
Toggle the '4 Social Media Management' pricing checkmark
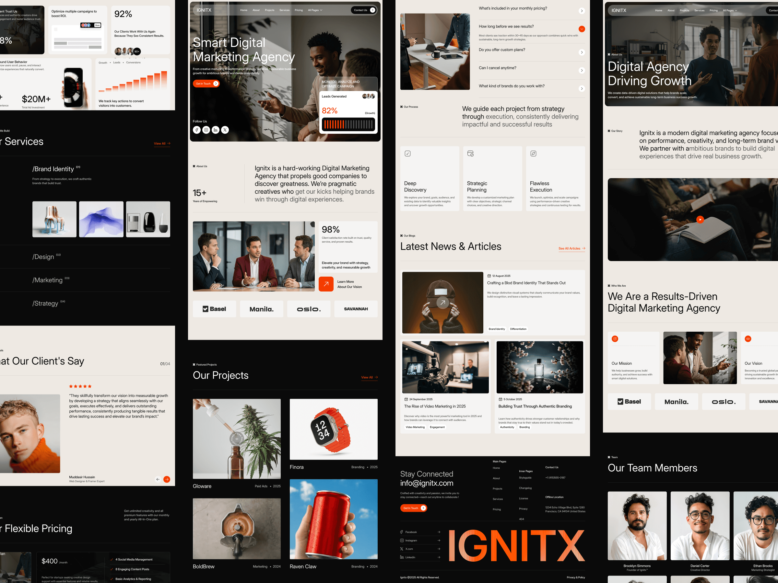(x=112, y=559)
